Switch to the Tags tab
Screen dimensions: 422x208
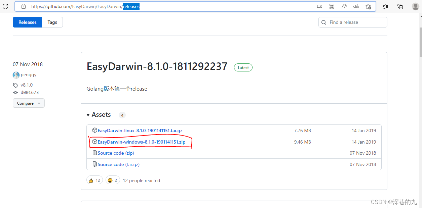[52, 22]
